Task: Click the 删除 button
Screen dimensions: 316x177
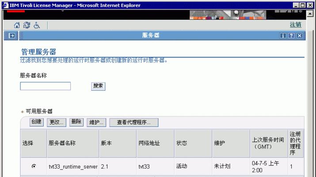Action: pos(76,122)
